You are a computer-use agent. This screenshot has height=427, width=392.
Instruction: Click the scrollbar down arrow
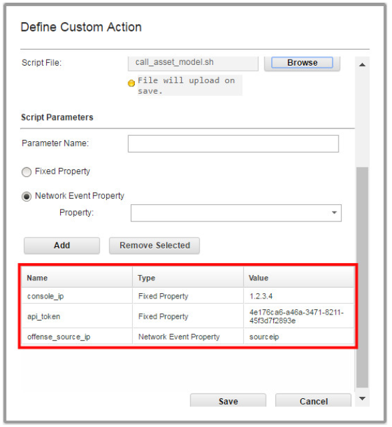coord(362,398)
